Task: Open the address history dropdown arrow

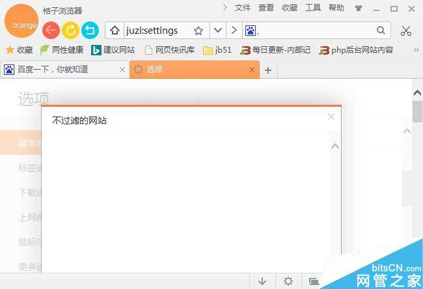Action: (x=218, y=30)
